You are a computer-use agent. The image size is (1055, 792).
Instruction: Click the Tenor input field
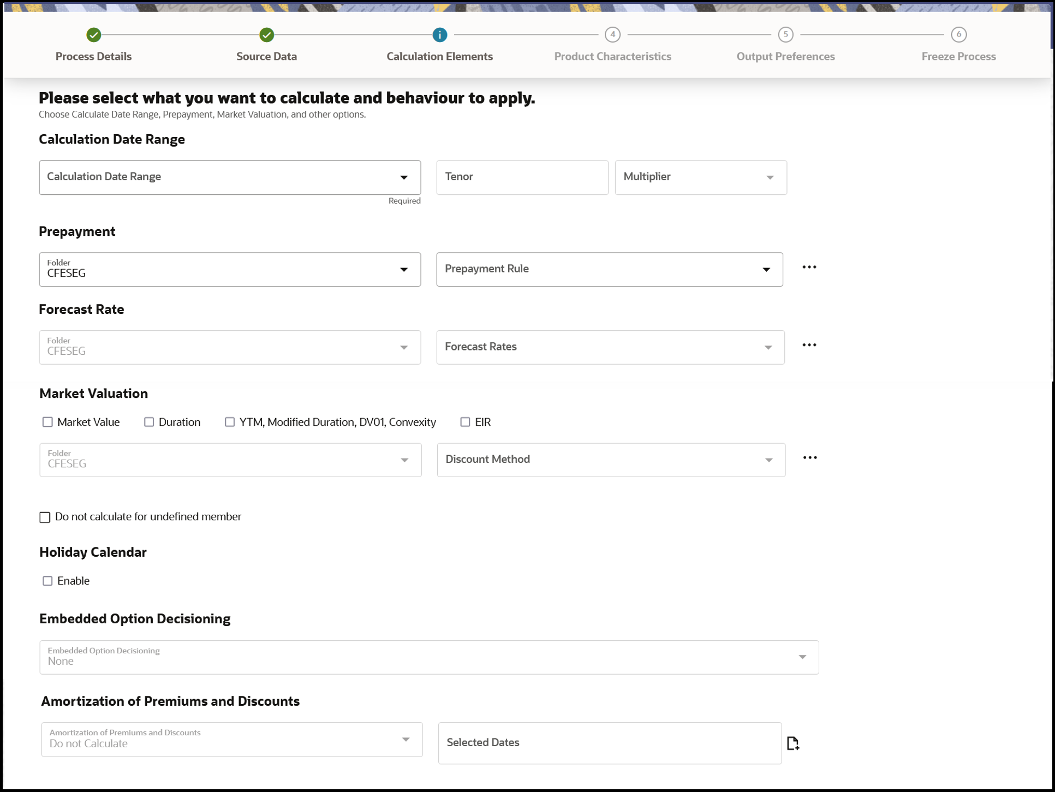point(522,177)
